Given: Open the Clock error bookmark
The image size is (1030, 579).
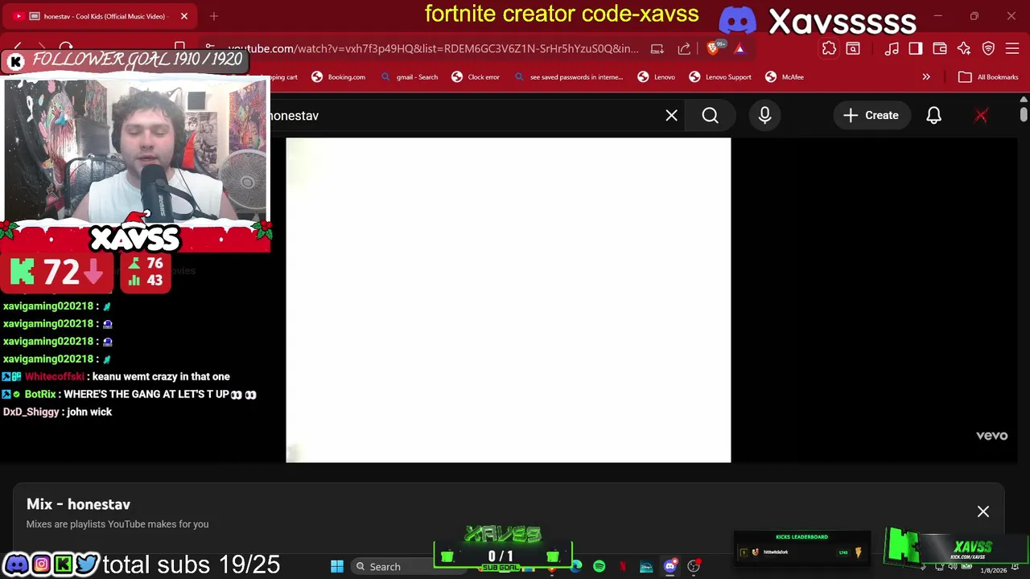Looking at the screenshot, I should tap(476, 77).
